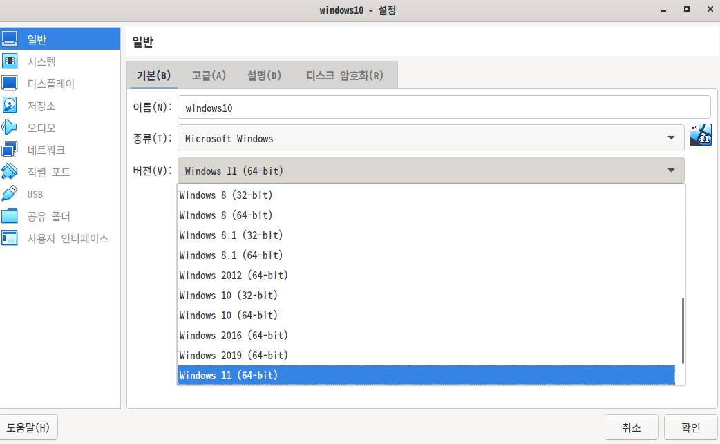This screenshot has width=720, height=444.
Task: Minimize the windows10 설정 window
Action: pos(663,10)
